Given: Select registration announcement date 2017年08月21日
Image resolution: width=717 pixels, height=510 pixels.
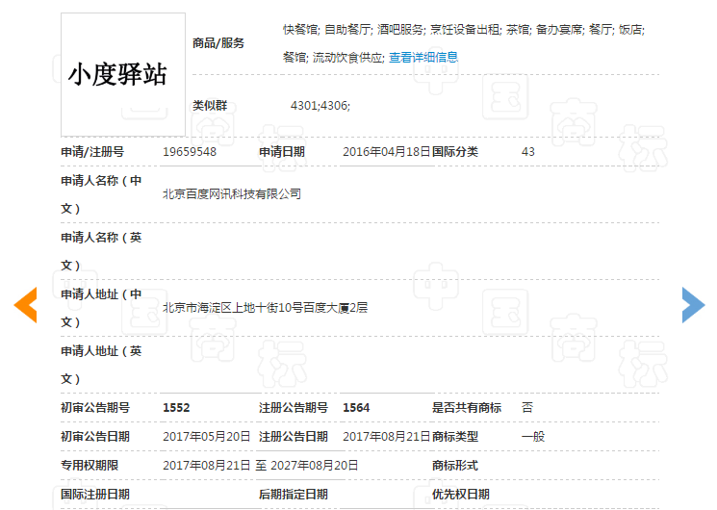Looking at the screenshot, I should (387, 436).
